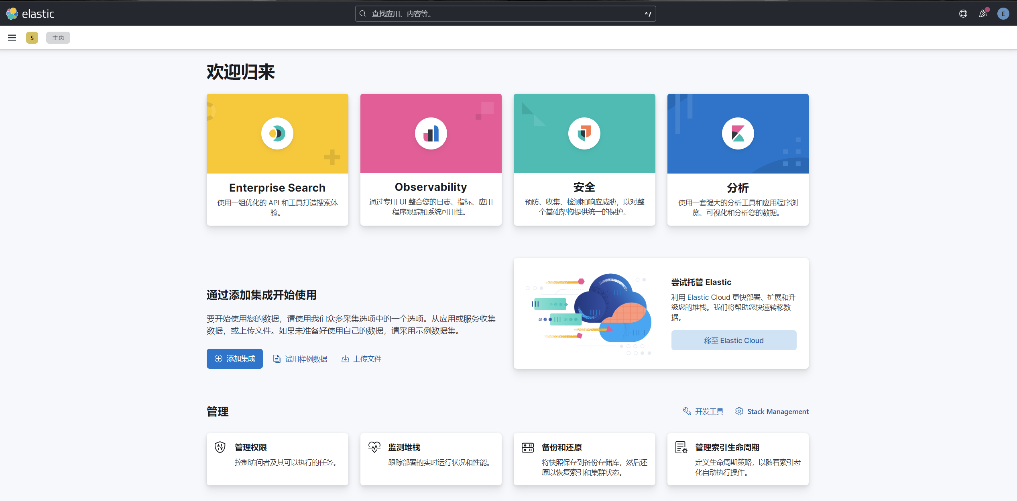Open the space selector S badge
This screenshot has width=1017, height=501.
point(32,38)
